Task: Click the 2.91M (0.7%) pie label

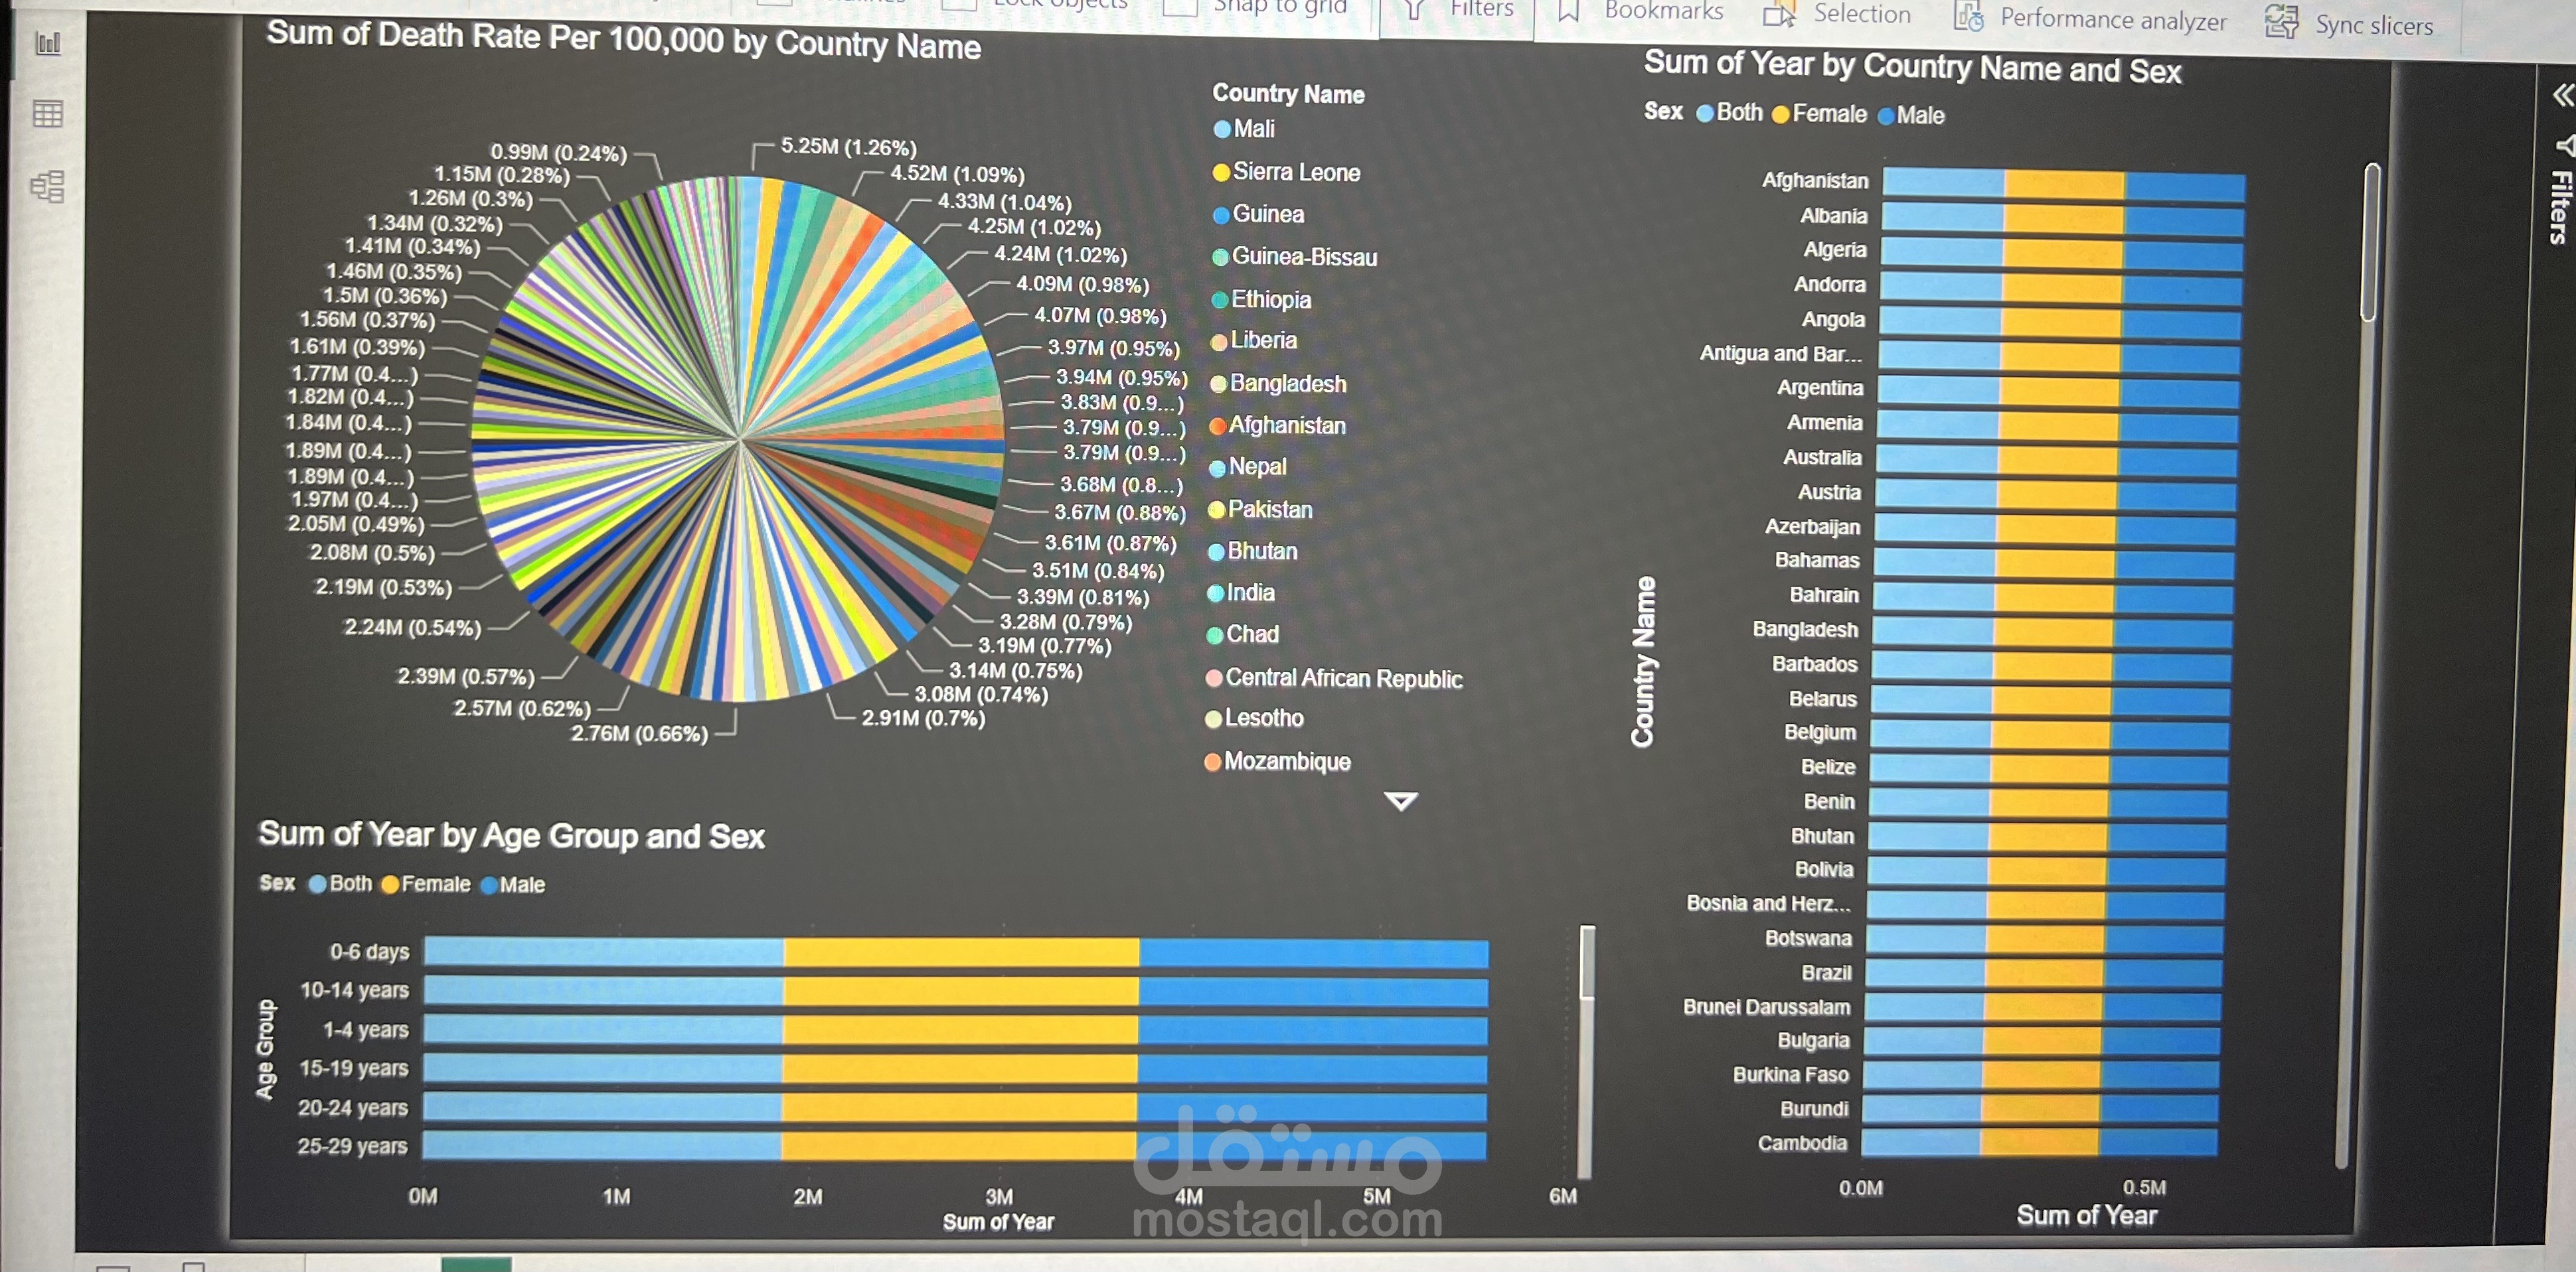Action: point(923,717)
